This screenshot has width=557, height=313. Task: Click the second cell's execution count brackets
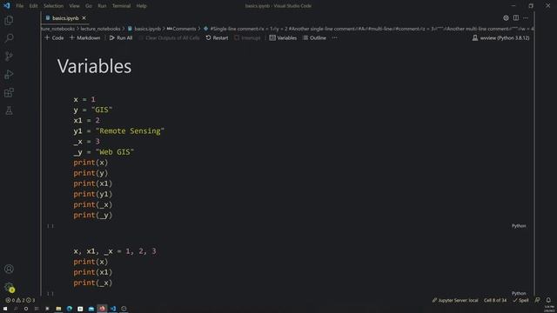50,293
